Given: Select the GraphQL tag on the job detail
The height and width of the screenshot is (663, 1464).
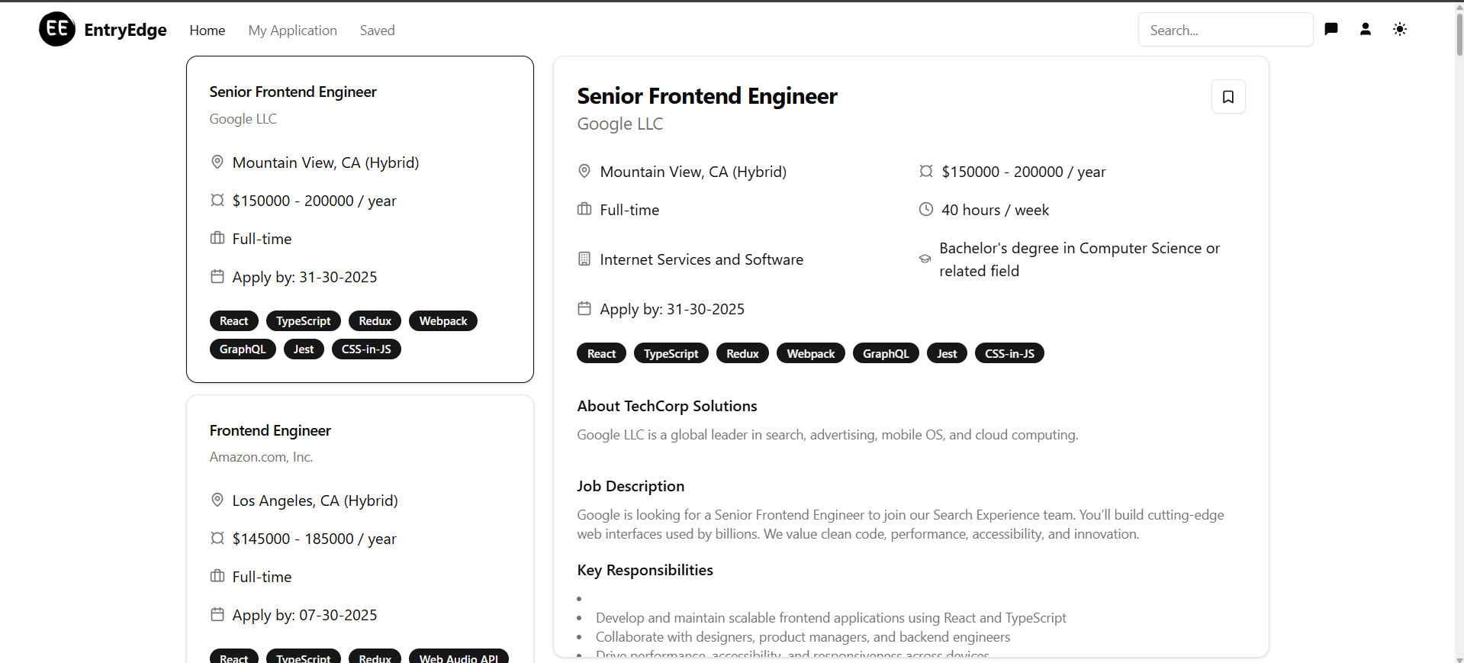Looking at the screenshot, I should coord(886,352).
